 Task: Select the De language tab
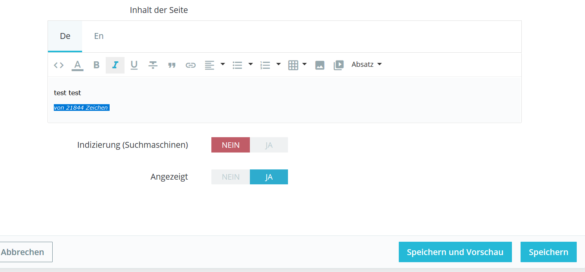tap(65, 36)
